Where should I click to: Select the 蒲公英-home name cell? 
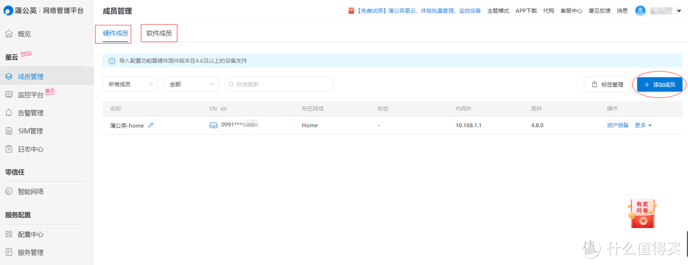pos(127,125)
